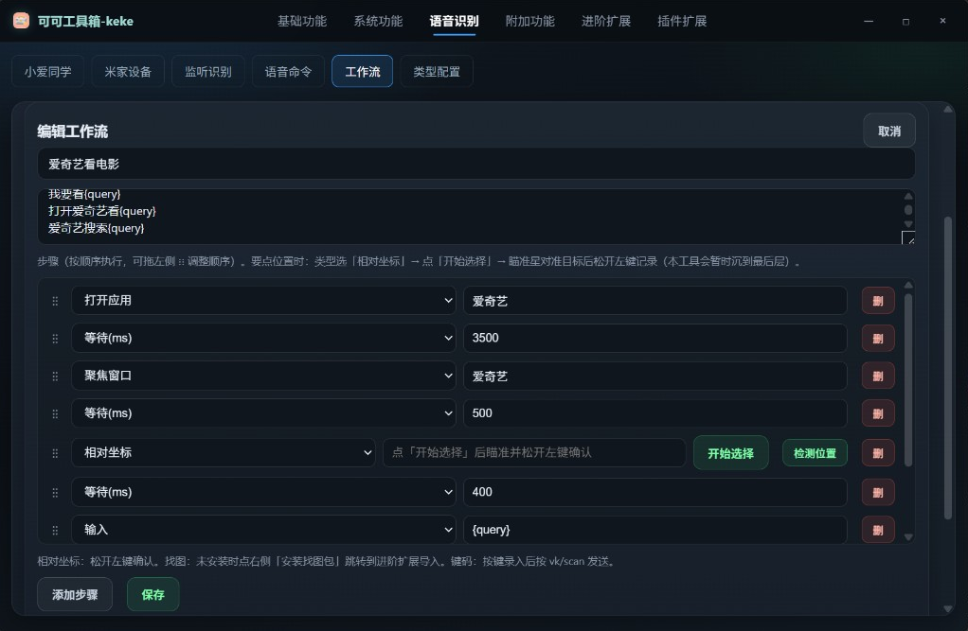The image size is (968, 631).
Task: Click the workflow name field 爱奇艺看电影
Action: [476, 164]
